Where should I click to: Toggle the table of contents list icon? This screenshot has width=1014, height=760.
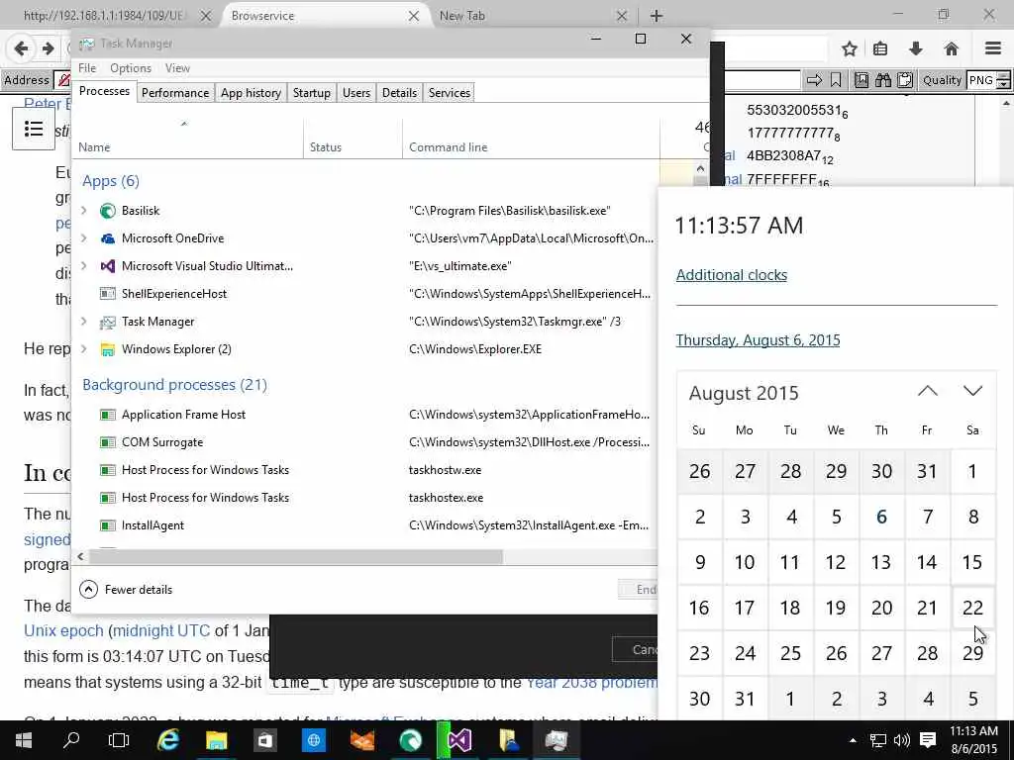click(x=34, y=129)
